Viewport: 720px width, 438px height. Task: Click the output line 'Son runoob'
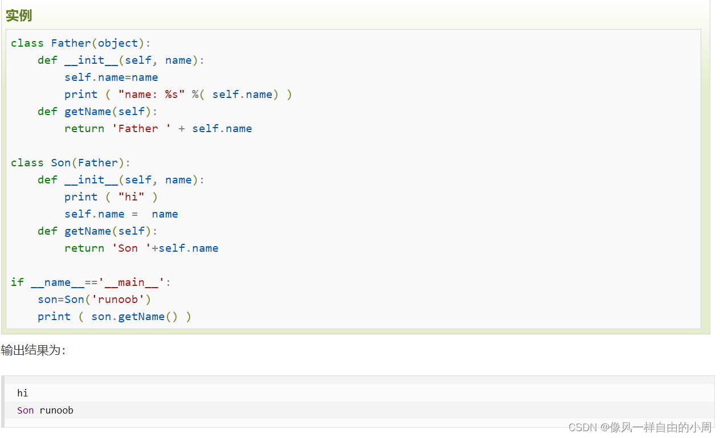45,410
